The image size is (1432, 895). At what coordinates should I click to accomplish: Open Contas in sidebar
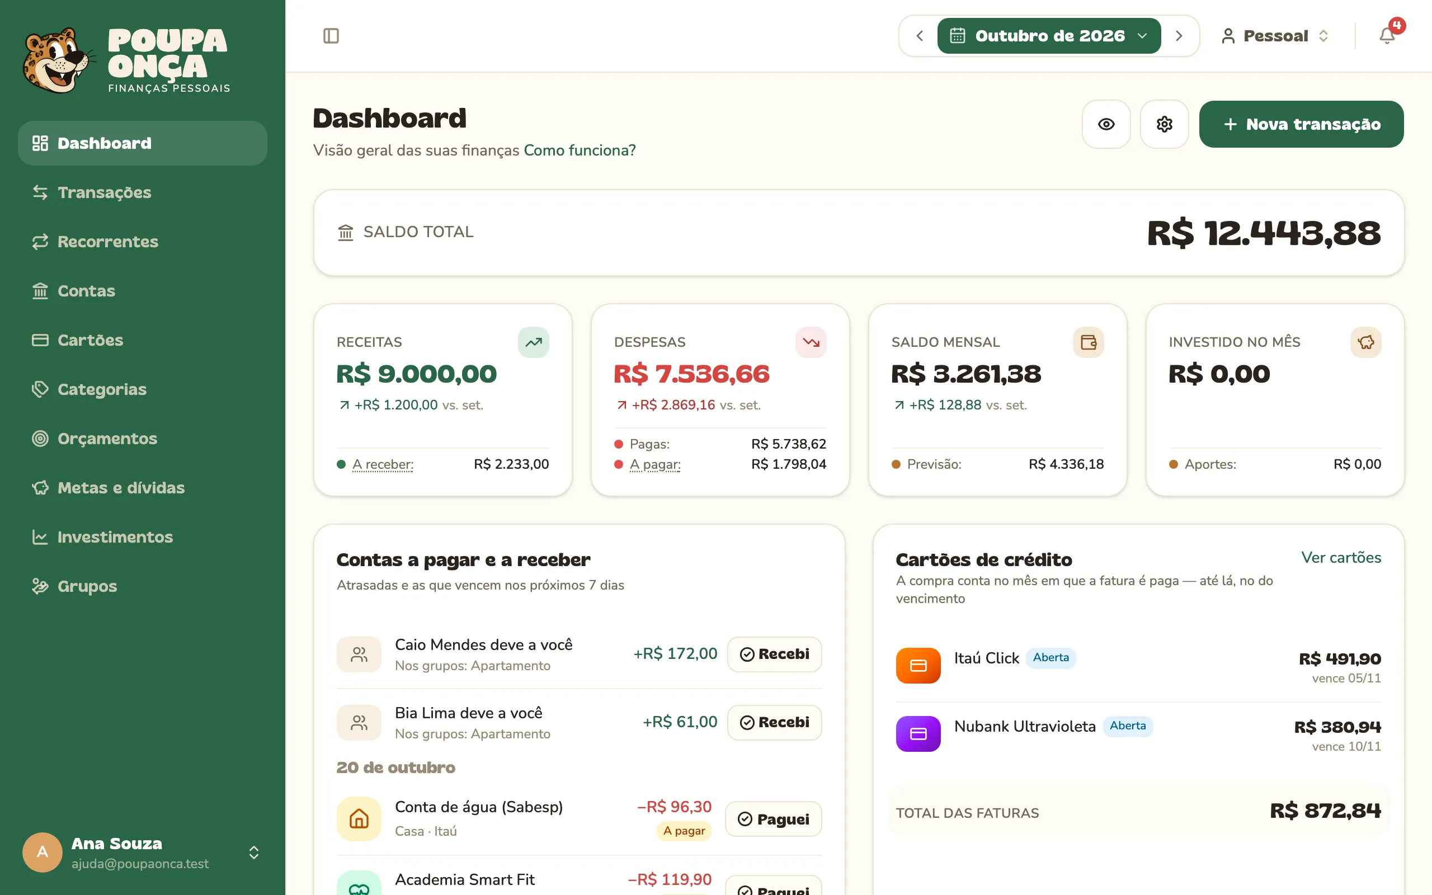tap(142, 291)
